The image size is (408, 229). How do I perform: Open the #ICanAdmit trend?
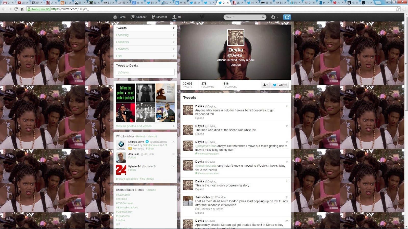pyautogui.click(x=123, y=195)
